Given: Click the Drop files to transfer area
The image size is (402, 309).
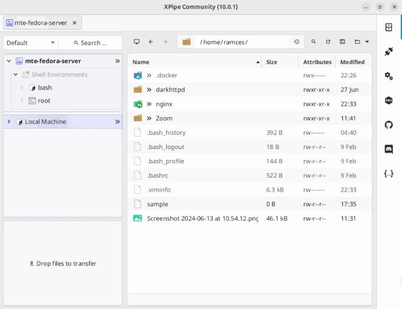Looking at the screenshot, I should [x=63, y=263].
